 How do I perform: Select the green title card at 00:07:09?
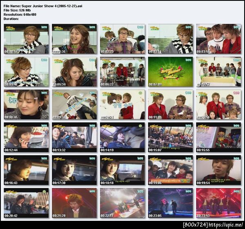(170, 72)
